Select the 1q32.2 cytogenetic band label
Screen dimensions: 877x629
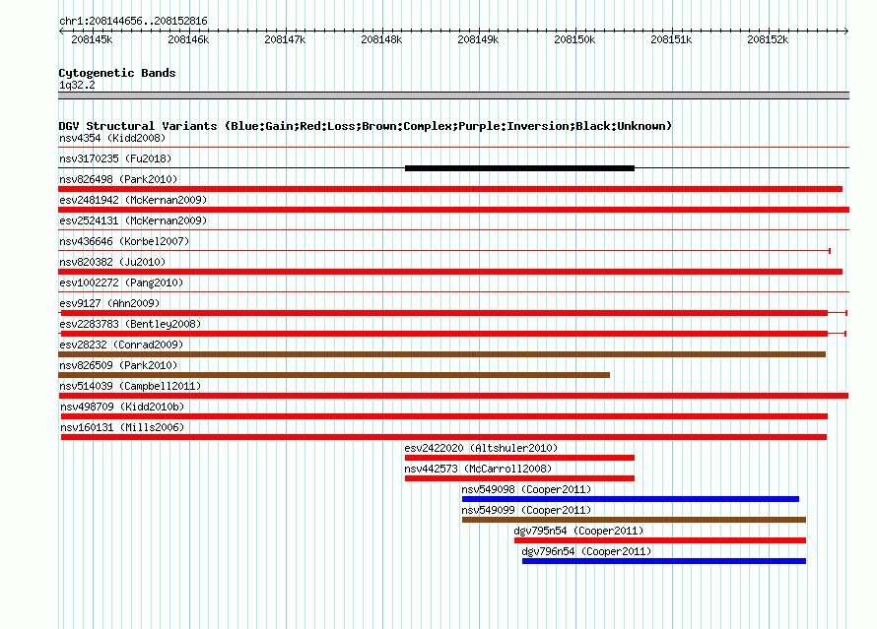pos(77,85)
